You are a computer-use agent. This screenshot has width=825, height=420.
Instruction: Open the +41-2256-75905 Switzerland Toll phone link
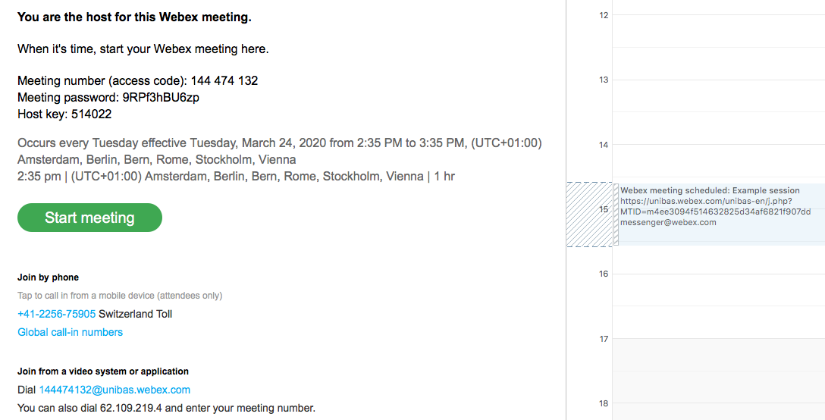57,314
